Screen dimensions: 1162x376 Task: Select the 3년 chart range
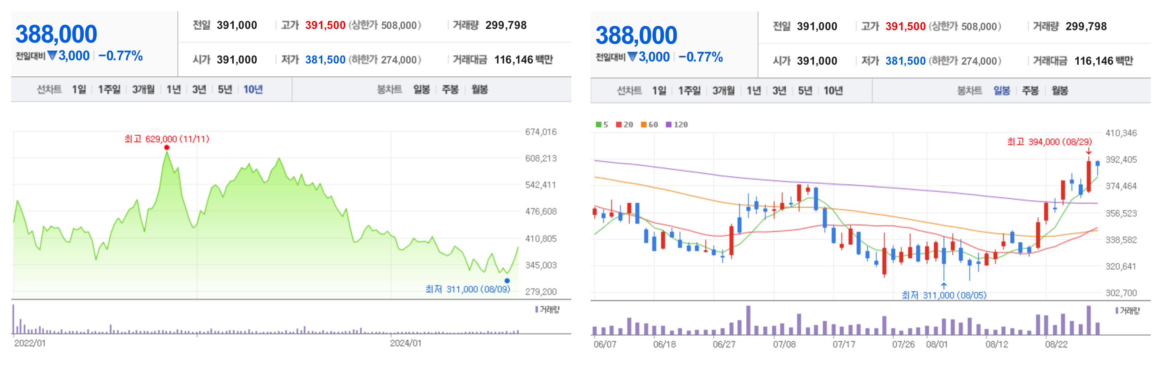[198, 90]
